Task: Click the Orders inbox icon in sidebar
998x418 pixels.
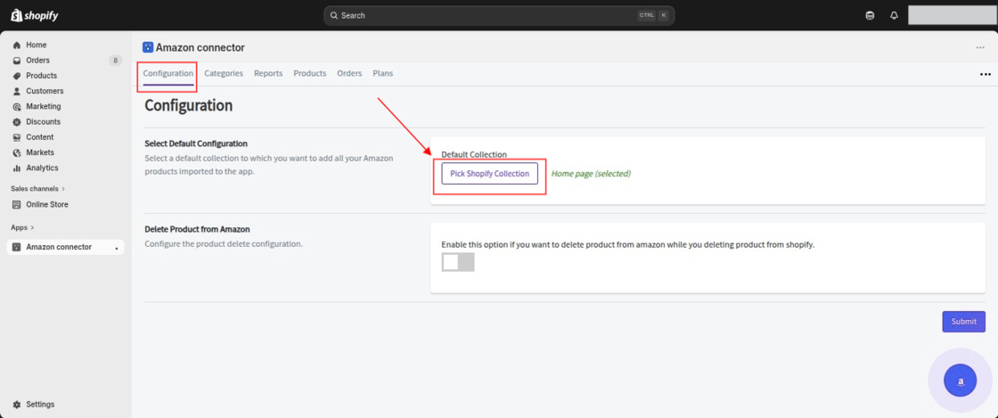Action: (17, 61)
